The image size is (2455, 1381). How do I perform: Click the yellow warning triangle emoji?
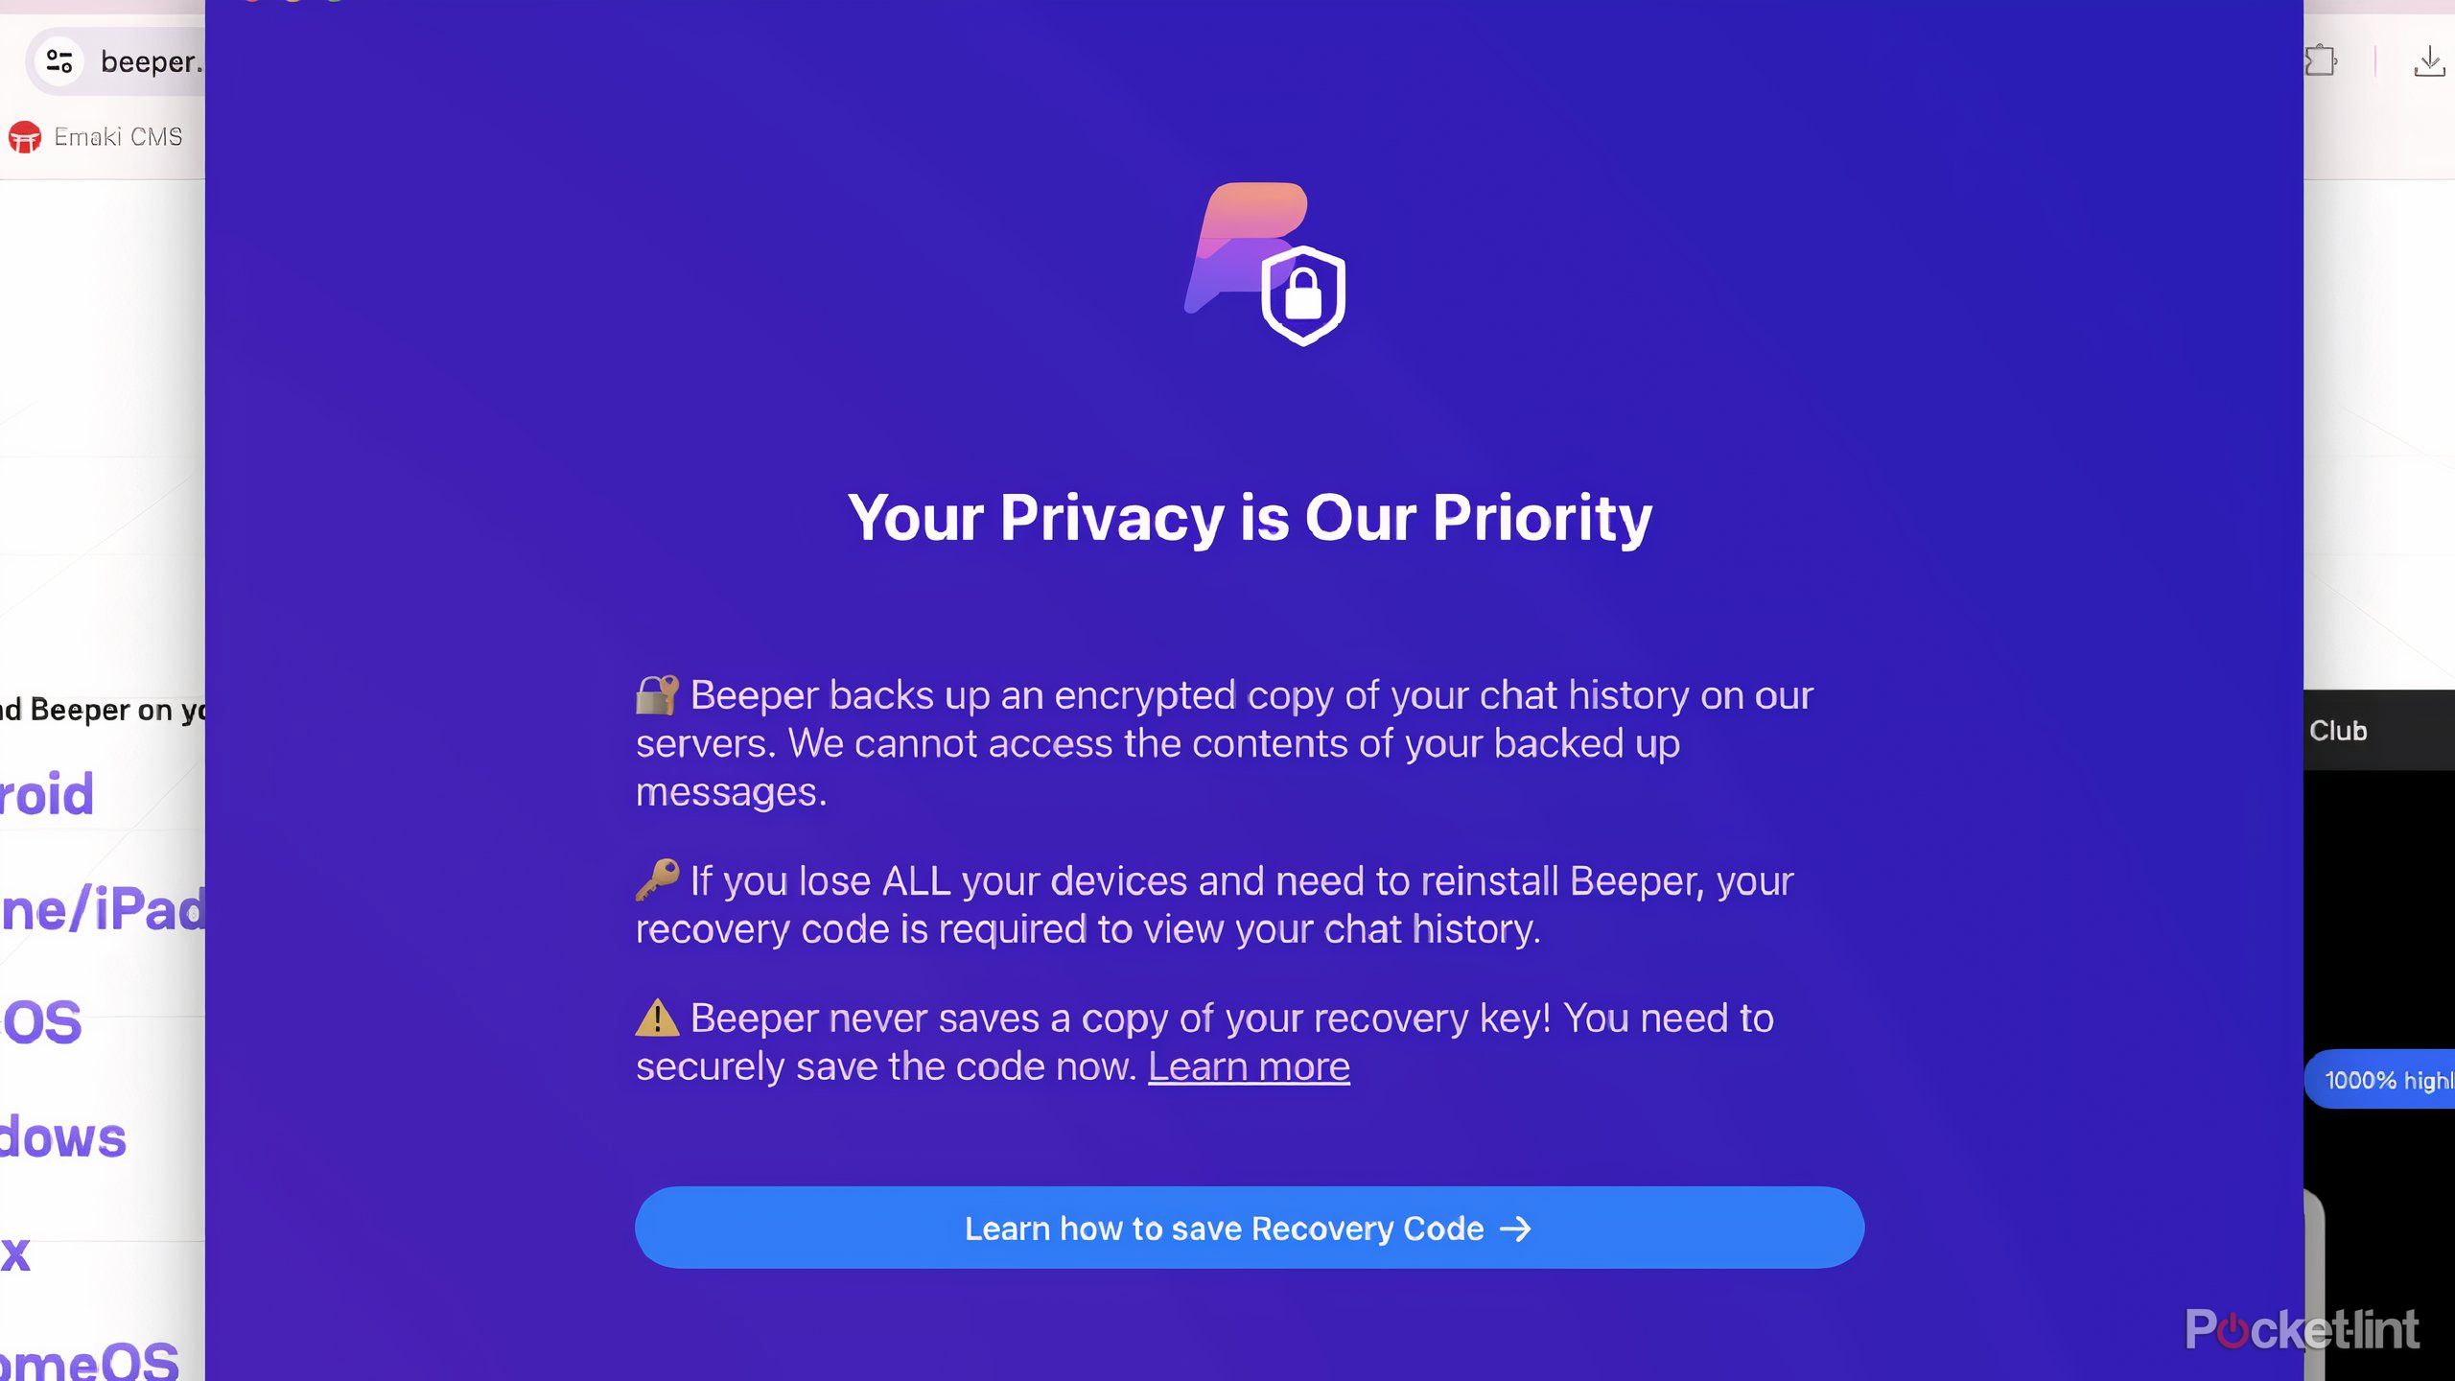[x=657, y=1018]
